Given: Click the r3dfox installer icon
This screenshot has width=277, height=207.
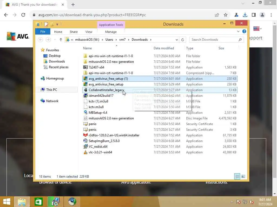Looking at the screenshot, I should click(85, 135).
